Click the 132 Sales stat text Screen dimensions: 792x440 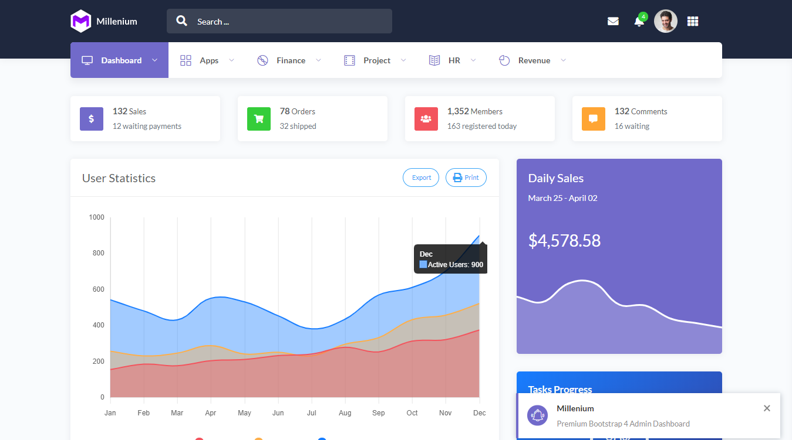(129, 111)
